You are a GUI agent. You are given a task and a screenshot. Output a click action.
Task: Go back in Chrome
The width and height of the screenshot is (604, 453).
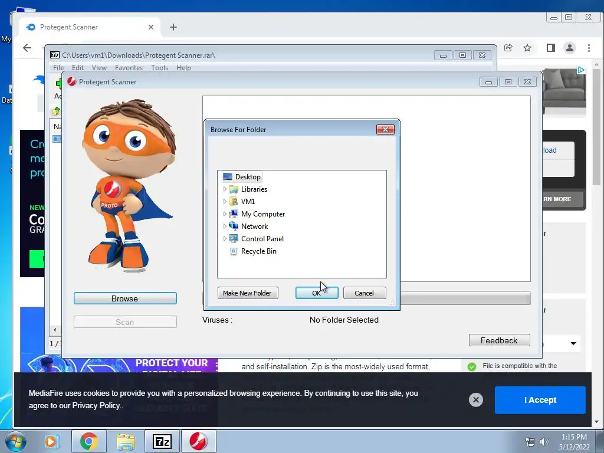(x=27, y=48)
